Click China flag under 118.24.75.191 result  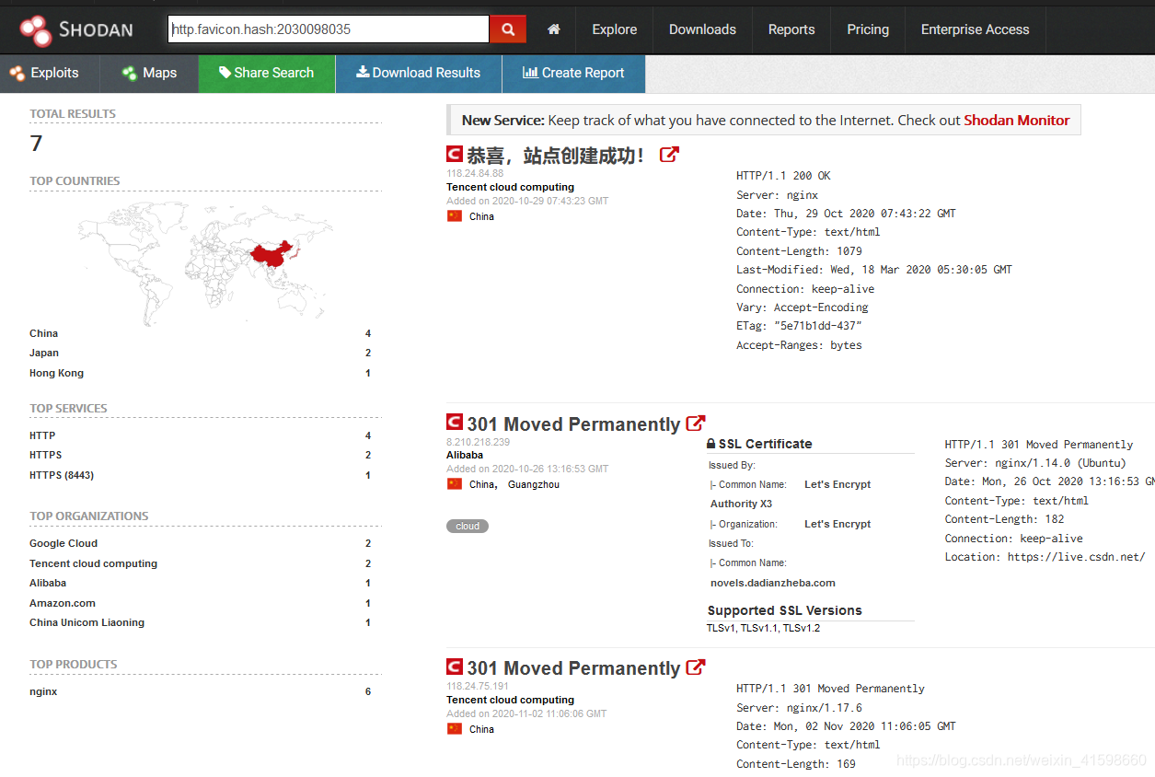(x=455, y=729)
